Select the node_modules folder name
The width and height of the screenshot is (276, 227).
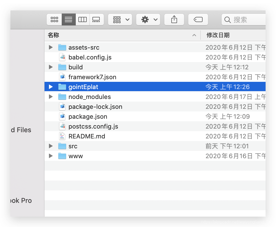[x=90, y=97]
